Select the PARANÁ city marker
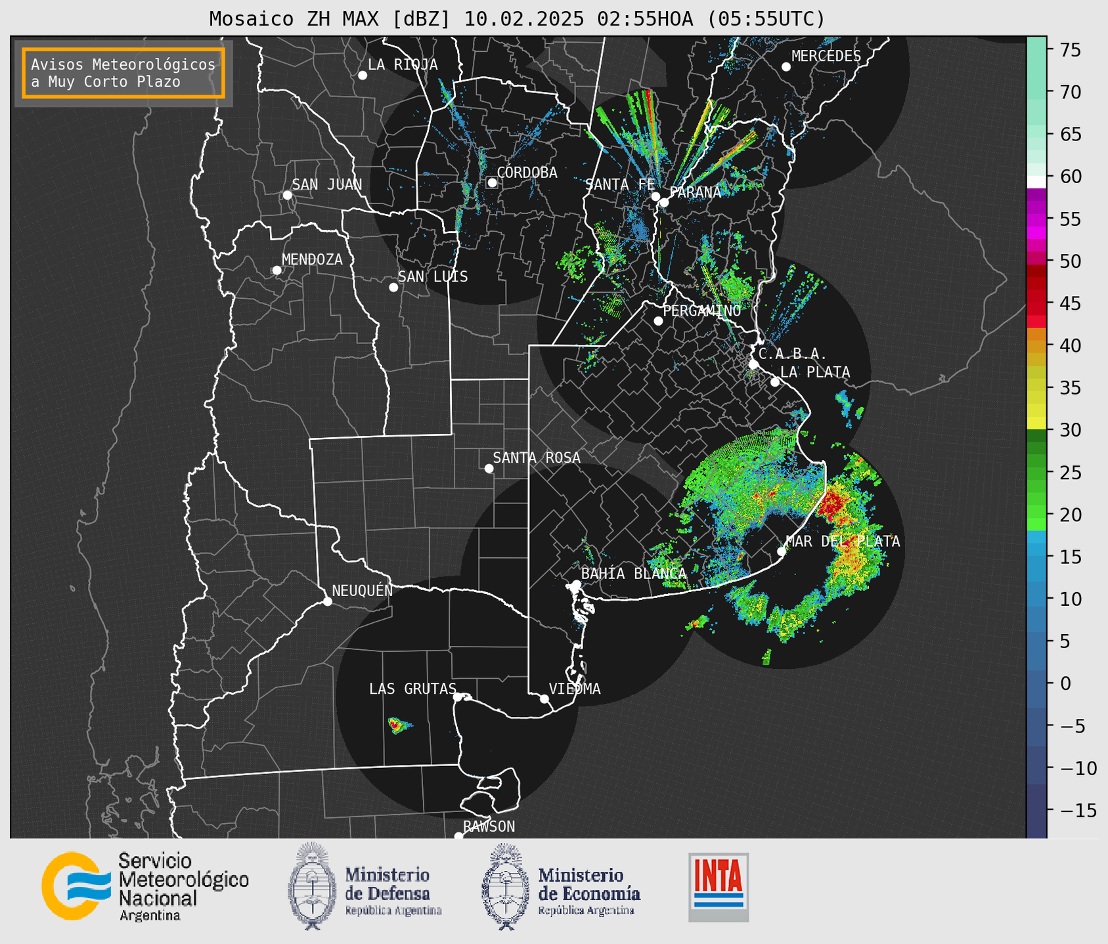Screen dimensions: 1108x944 coord(664,202)
